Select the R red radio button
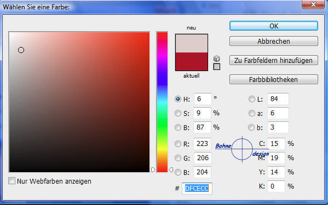This screenshot has height=205, width=328. (x=178, y=144)
